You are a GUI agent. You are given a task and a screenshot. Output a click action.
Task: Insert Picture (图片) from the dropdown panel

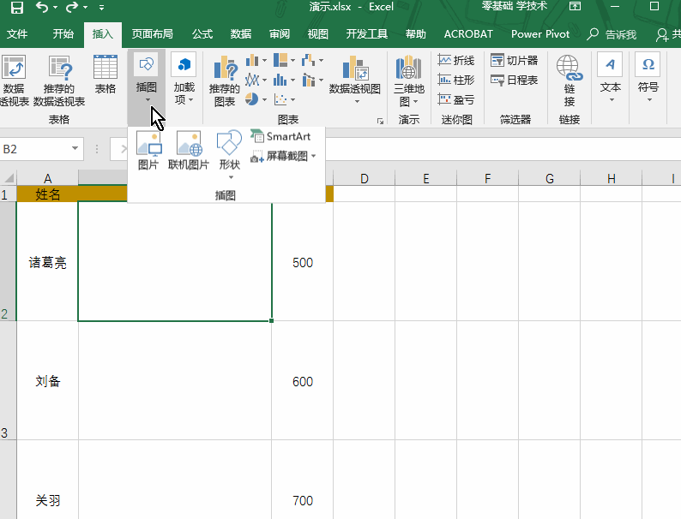[148, 150]
